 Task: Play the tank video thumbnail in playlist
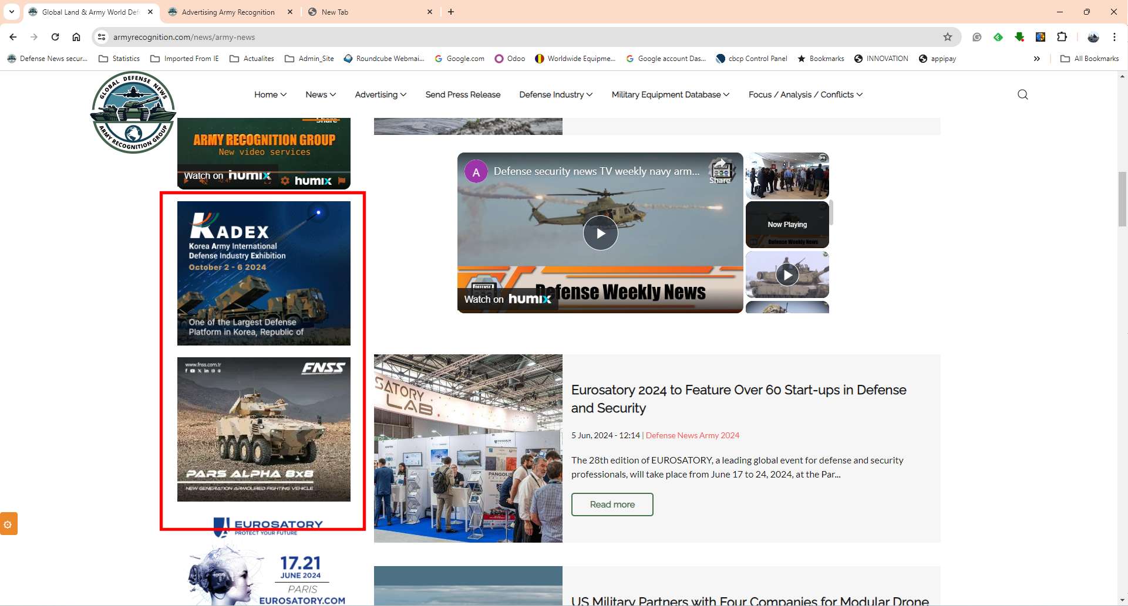point(787,275)
